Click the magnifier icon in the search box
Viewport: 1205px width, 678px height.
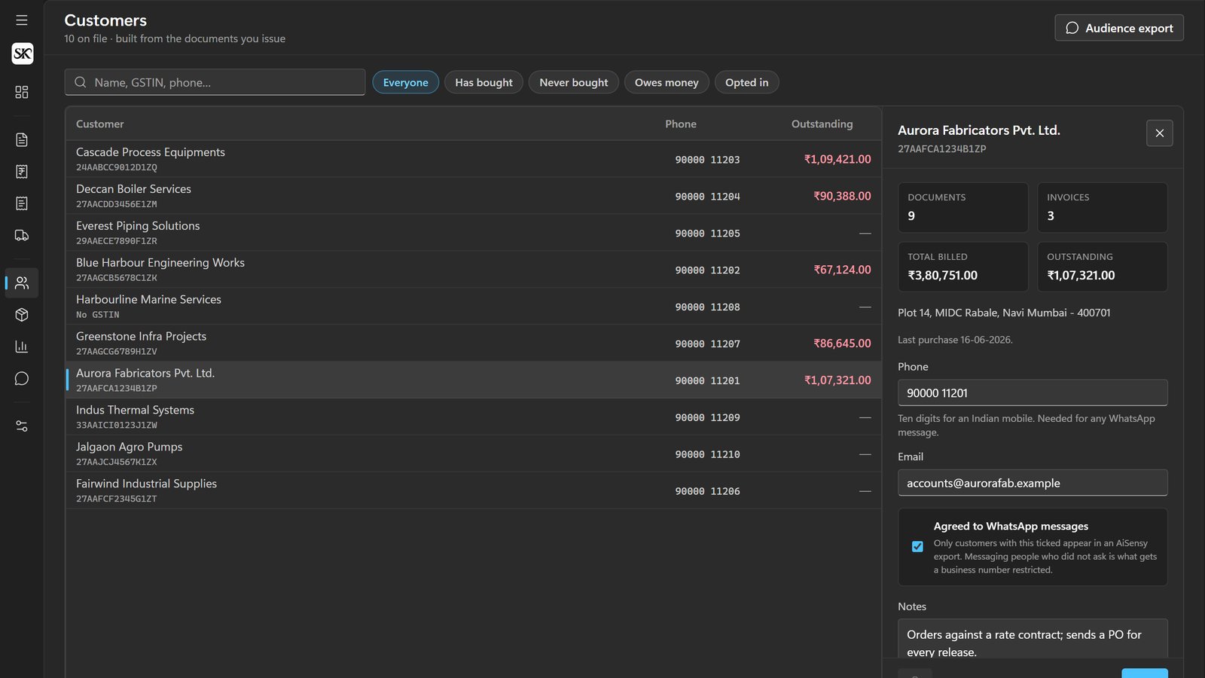pyautogui.click(x=81, y=82)
